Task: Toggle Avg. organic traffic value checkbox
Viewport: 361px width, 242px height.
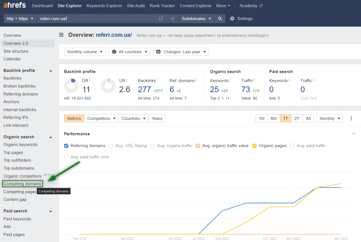Action: pos(198,146)
